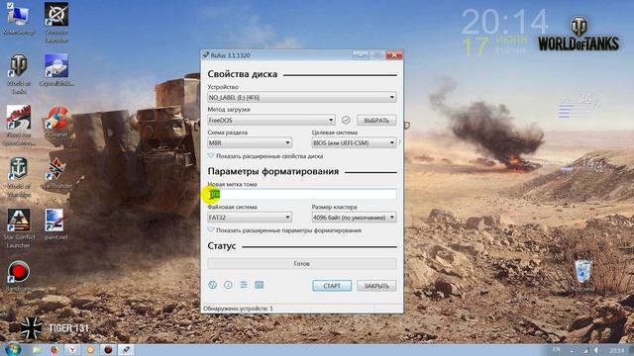
Task: Open the boot selection dropdown showing FreeDOS
Action: pos(270,120)
